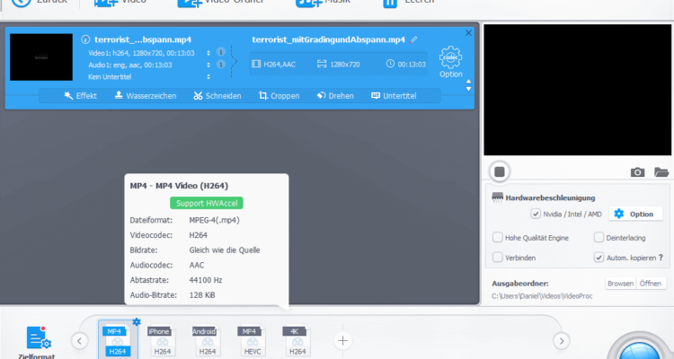Click the Browsen button for the output folder
This screenshot has width=674, height=359.
620,283
